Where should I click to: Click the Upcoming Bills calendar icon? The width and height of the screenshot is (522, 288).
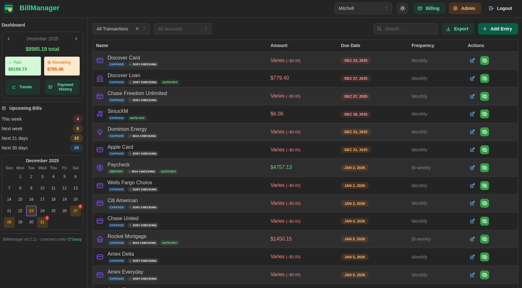(x=4, y=108)
